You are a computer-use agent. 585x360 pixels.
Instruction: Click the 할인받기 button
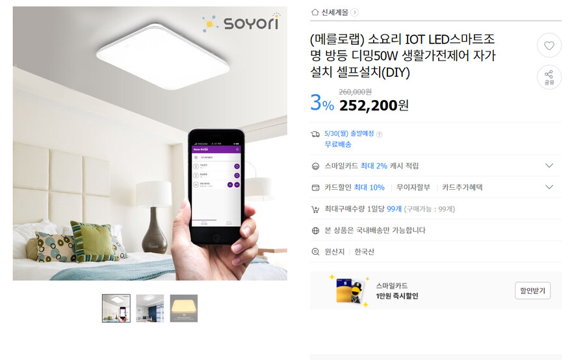pyautogui.click(x=532, y=290)
